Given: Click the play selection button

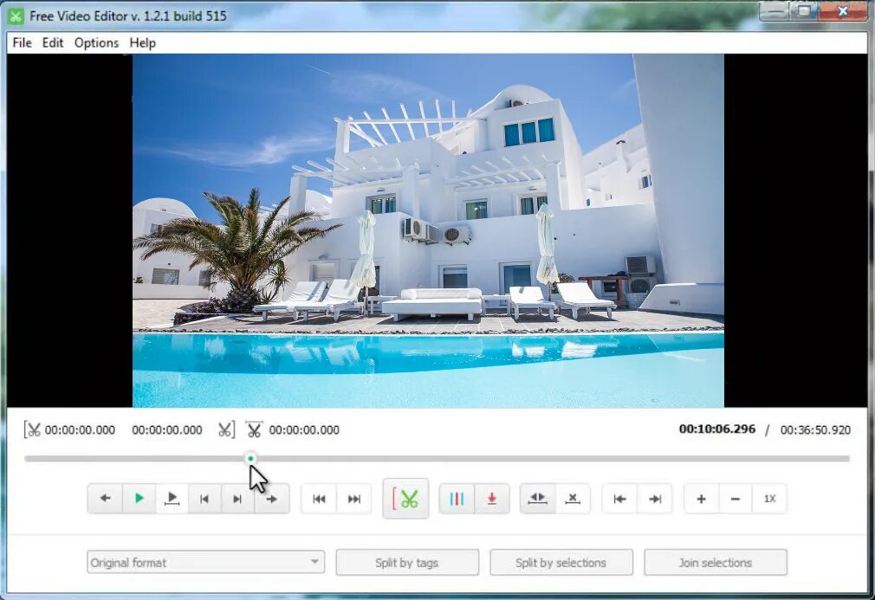Looking at the screenshot, I should [x=172, y=499].
